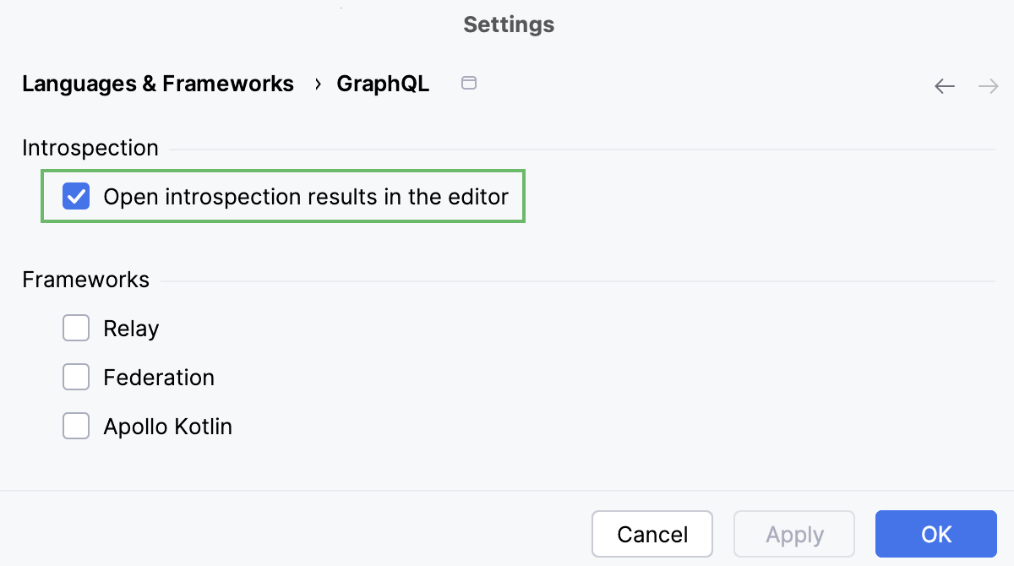The width and height of the screenshot is (1014, 566).
Task: Select the GraphQL breadcrumb item
Action: click(x=383, y=84)
